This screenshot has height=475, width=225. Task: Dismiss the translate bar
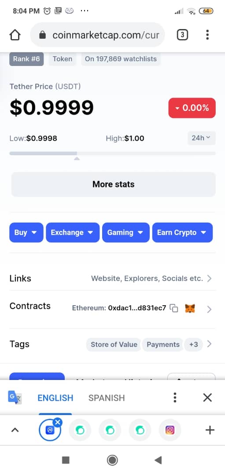[207, 398]
